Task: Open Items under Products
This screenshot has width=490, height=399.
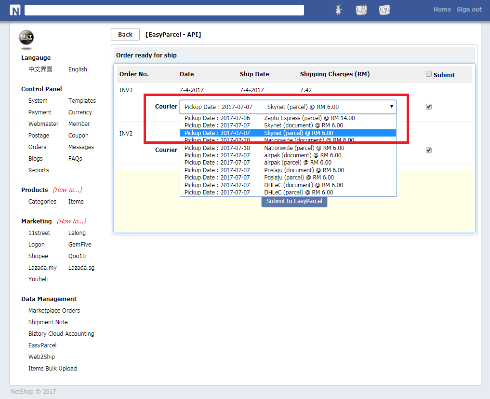Action: [x=76, y=202]
